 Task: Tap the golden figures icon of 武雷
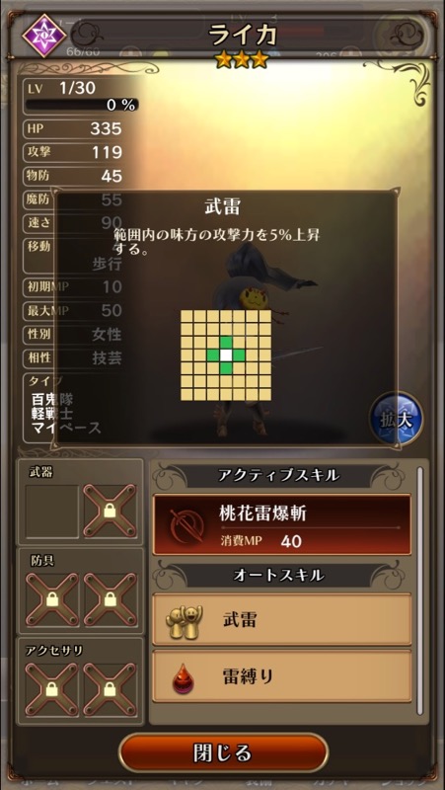185,621
